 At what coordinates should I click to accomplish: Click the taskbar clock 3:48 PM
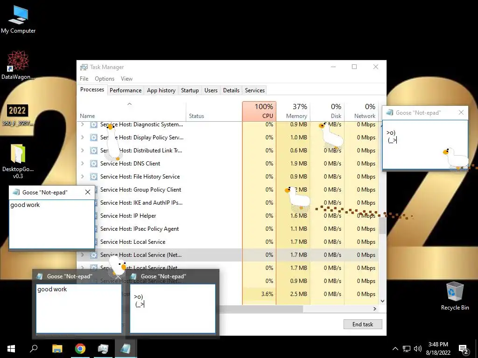(x=438, y=344)
